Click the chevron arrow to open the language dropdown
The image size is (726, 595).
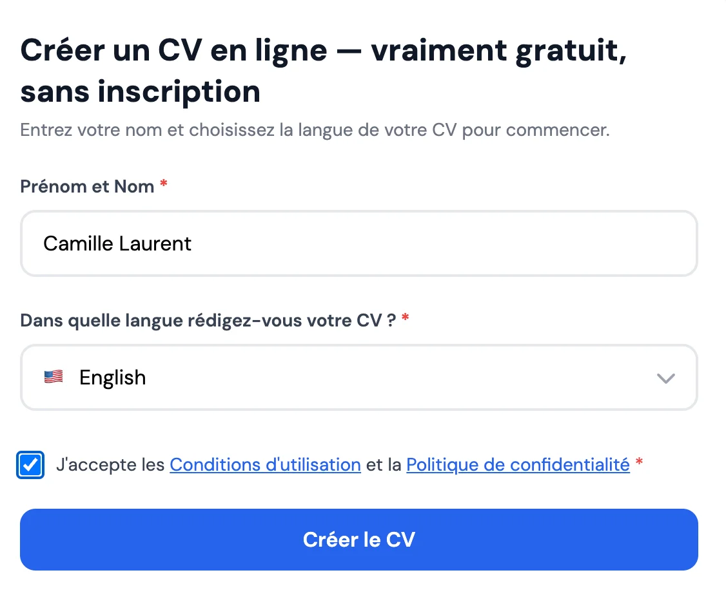click(665, 378)
